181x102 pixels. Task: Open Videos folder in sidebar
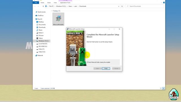tap(41, 38)
